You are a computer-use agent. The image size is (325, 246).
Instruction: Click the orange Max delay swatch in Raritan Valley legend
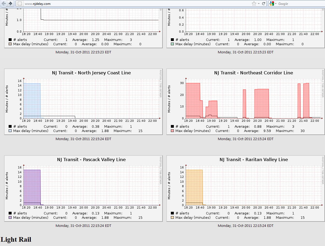tap(172, 218)
